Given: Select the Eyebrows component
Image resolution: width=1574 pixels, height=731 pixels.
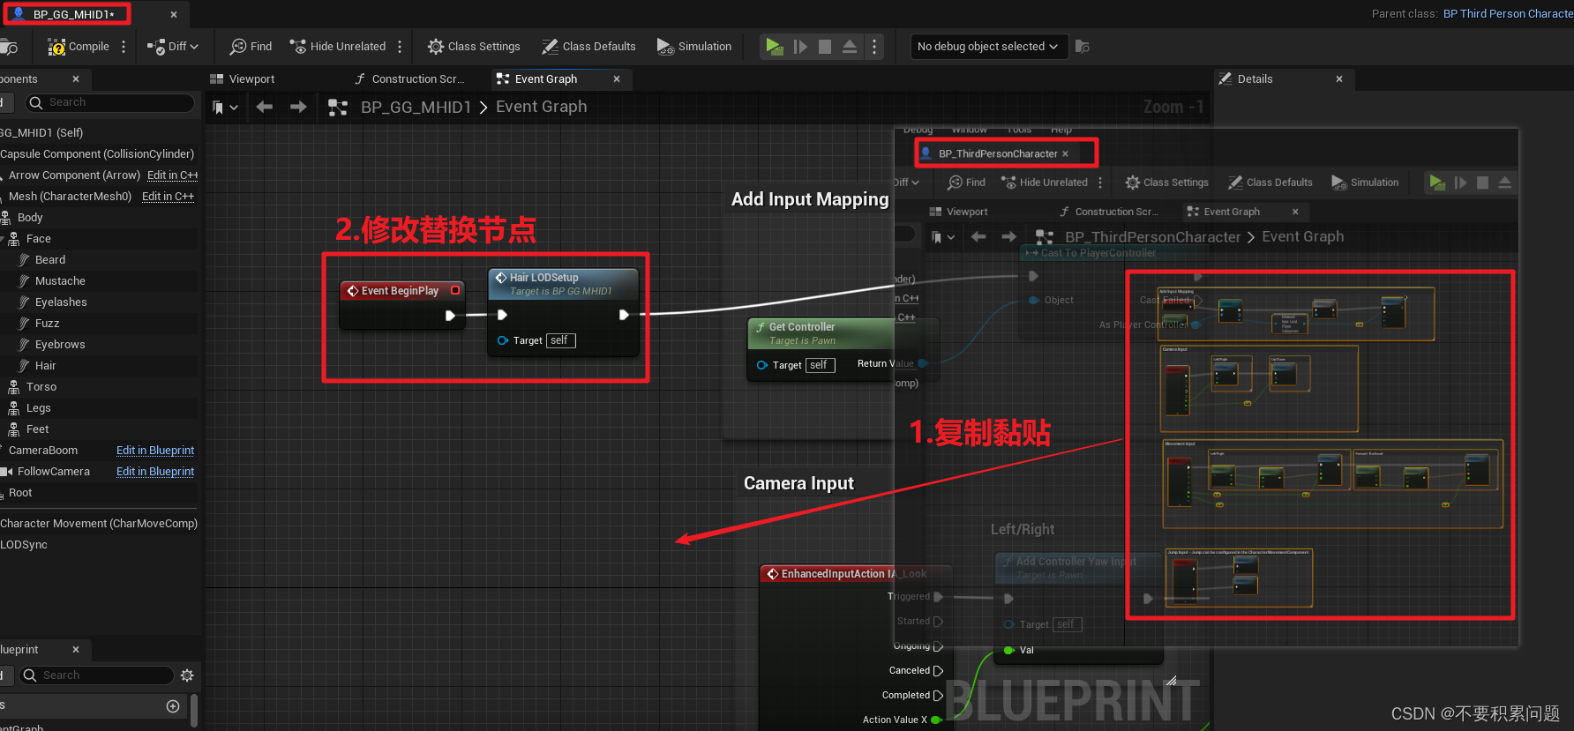Looking at the screenshot, I should (60, 345).
